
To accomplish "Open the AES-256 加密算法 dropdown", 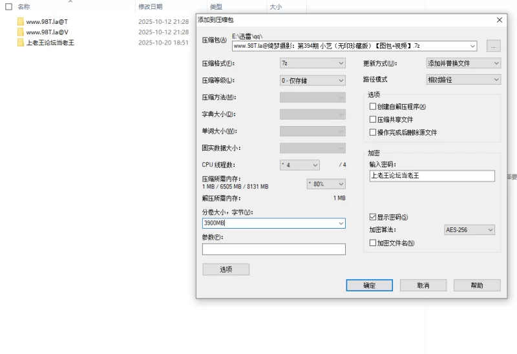I will [x=469, y=230].
